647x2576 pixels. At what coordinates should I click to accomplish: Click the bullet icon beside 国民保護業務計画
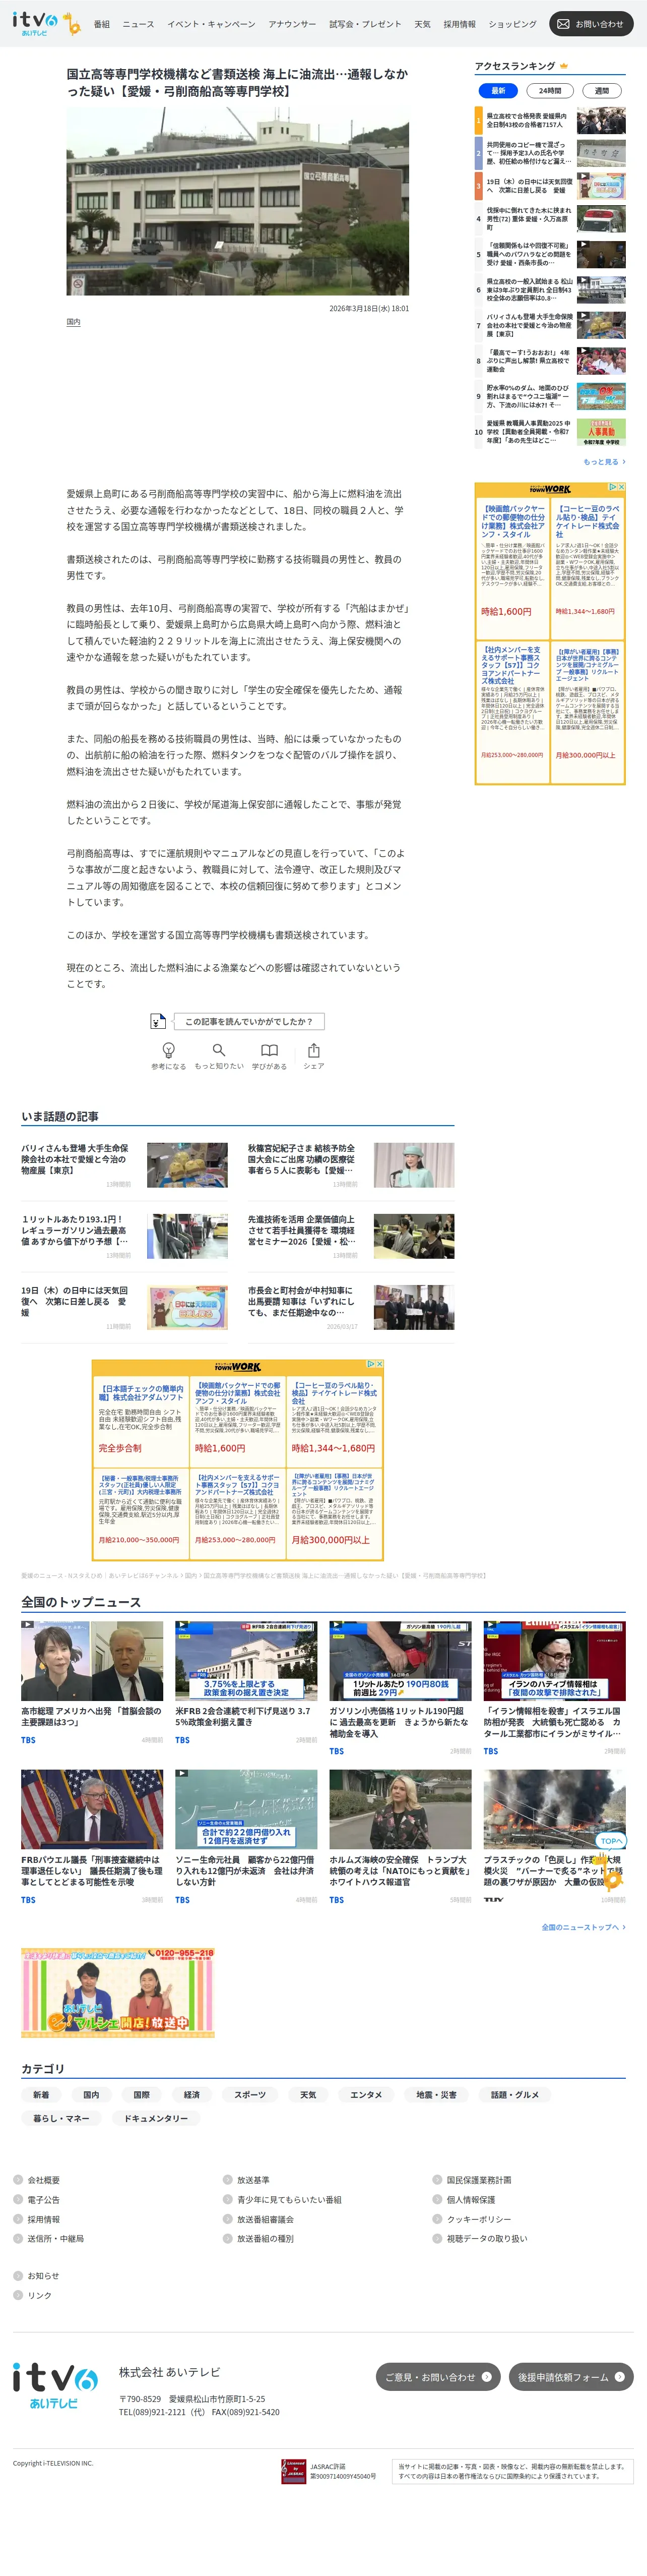pyautogui.click(x=437, y=2179)
